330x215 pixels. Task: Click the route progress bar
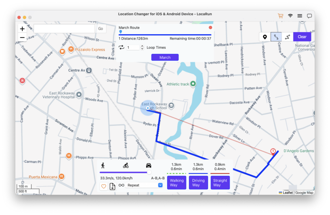pos(165,35)
